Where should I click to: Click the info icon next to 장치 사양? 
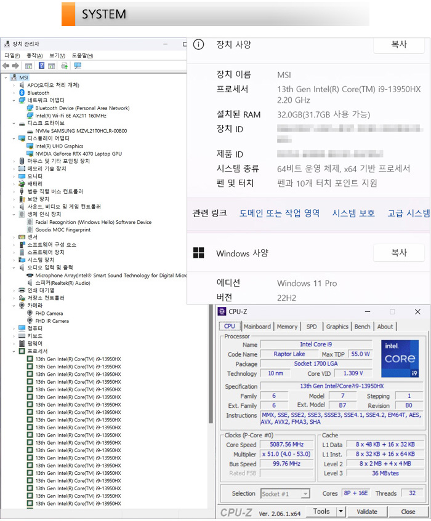[198, 44]
